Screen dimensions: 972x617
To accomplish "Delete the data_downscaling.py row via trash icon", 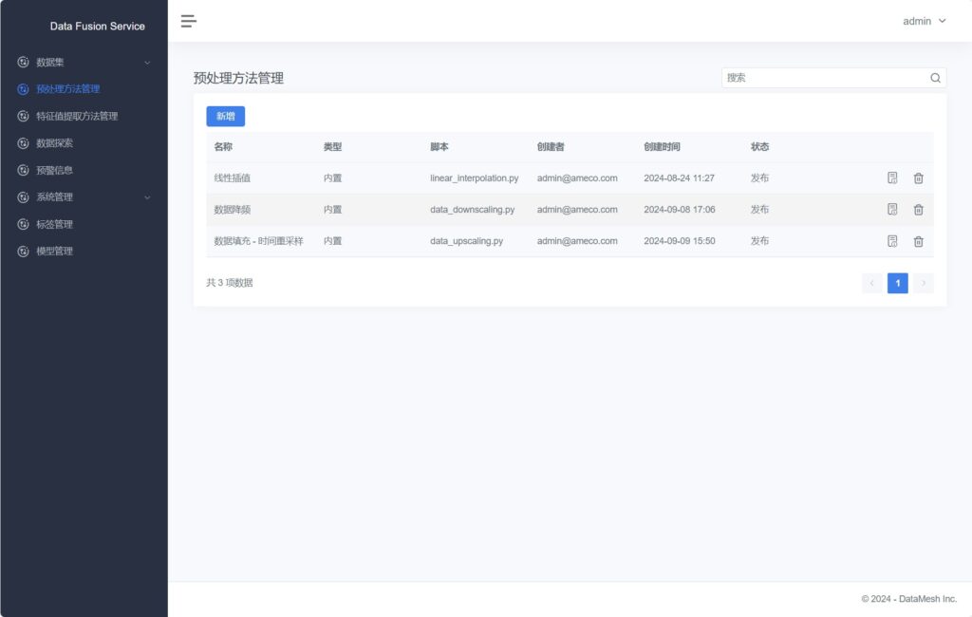I will click(918, 210).
